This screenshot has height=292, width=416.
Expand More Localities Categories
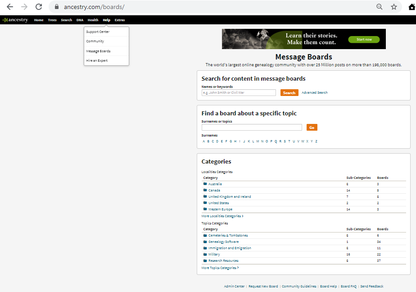pyautogui.click(x=222, y=216)
